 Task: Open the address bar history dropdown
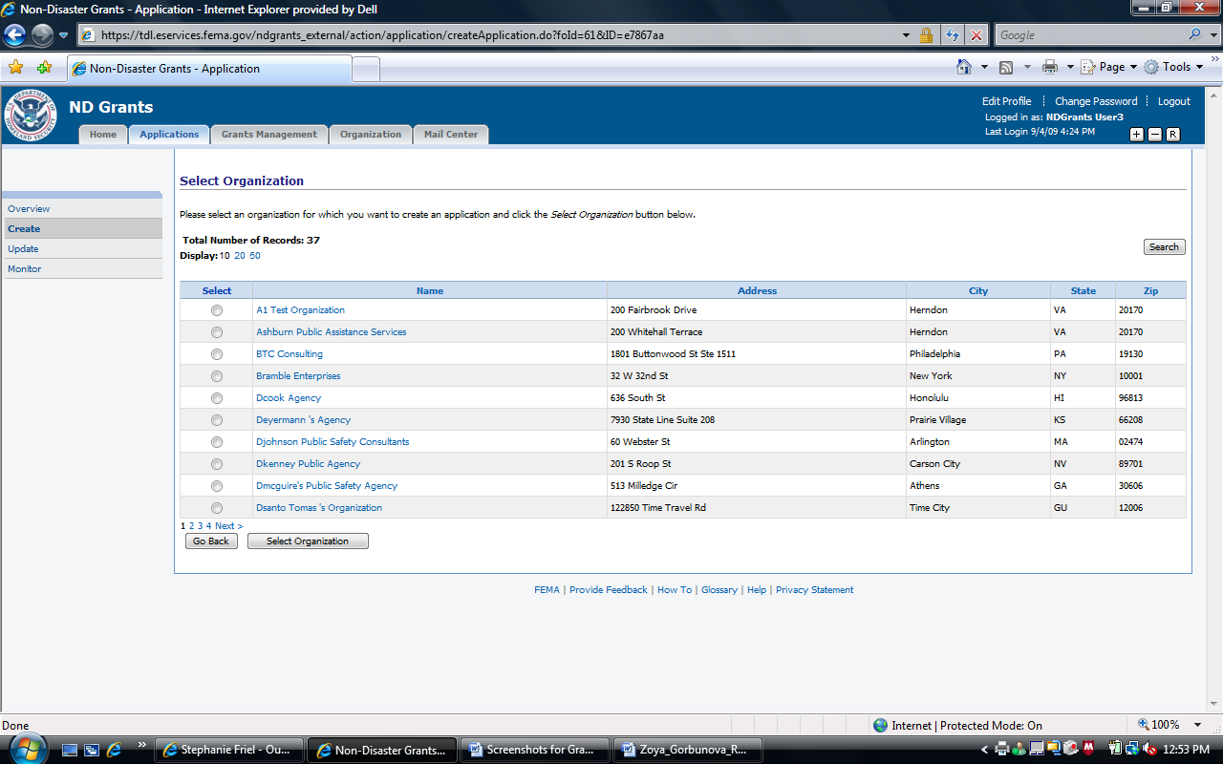point(906,35)
